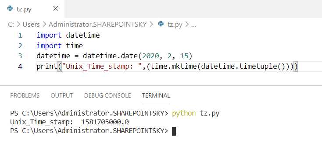Viewport: 322px width, 165px height.
Task: Click the tz.py breadcrumb file entry
Action: pos(175,25)
